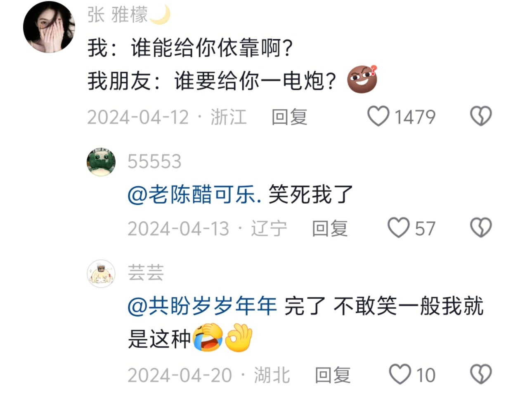Like 张雅檬's comment with 1479 likes

pyautogui.click(x=378, y=116)
